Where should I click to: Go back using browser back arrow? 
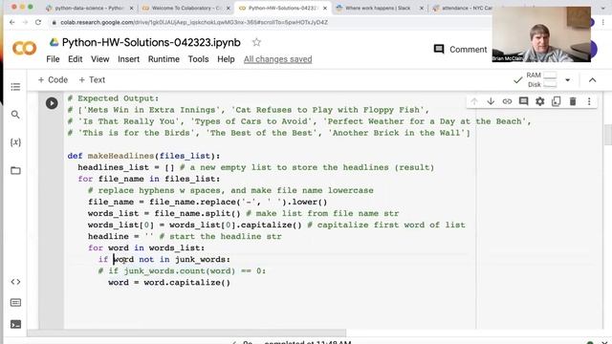[x=12, y=23]
